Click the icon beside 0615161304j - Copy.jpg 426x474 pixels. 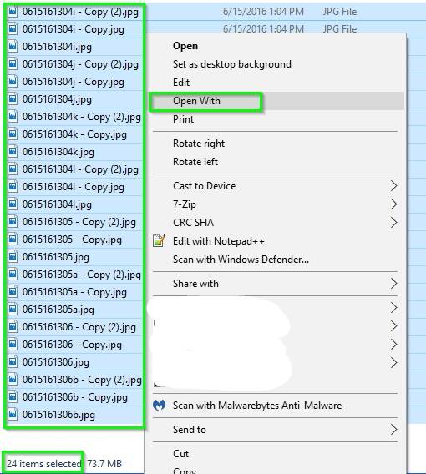point(13,82)
